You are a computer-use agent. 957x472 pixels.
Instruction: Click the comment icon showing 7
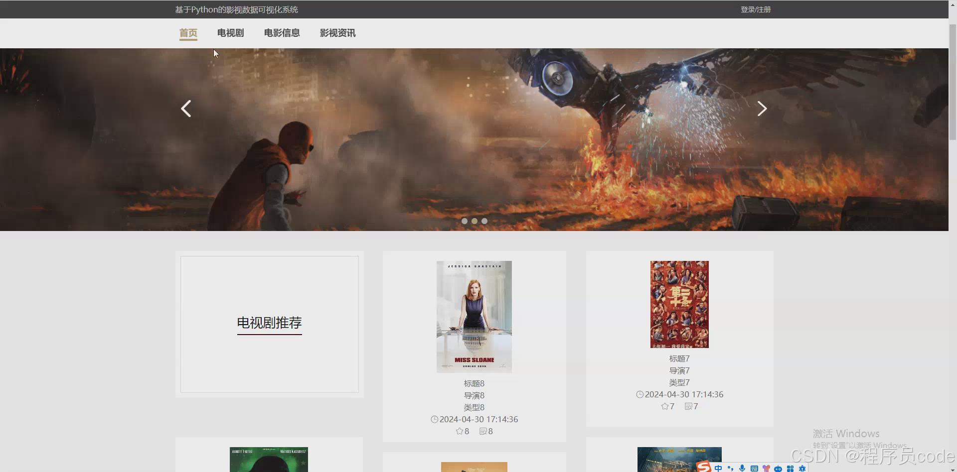[x=688, y=406]
